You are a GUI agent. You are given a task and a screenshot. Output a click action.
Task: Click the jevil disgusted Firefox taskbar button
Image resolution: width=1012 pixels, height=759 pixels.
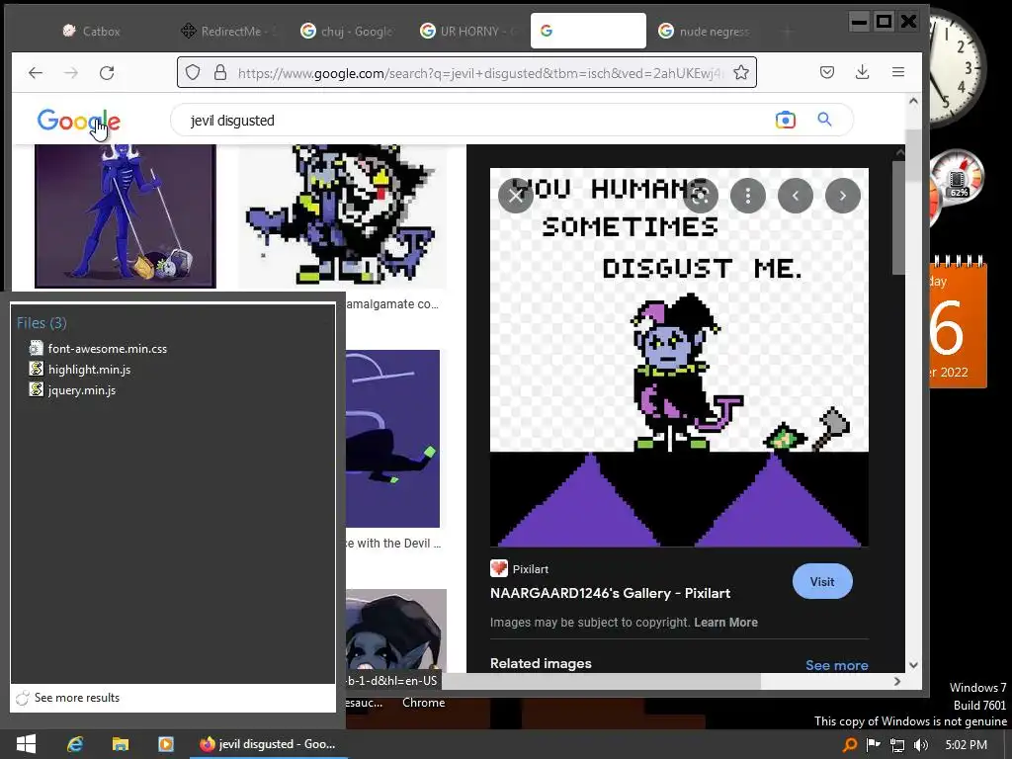[268, 744]
